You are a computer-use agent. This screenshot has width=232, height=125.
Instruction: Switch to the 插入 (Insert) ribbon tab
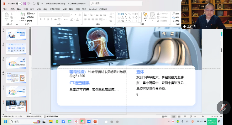[19, 9]
